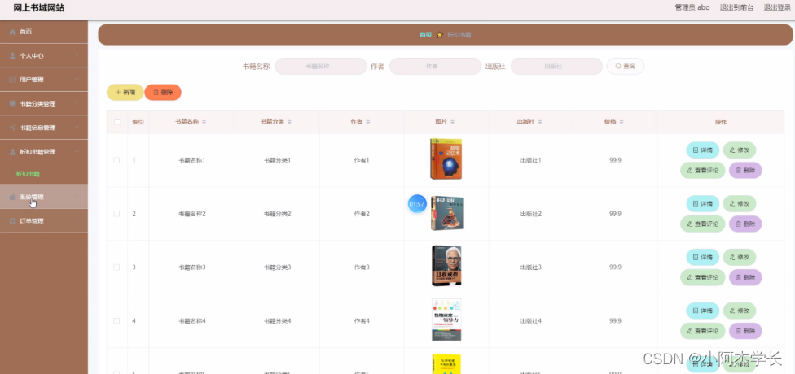Click 退出登录 in the top bar
The image size is (795, 374).
pos(777,7)
